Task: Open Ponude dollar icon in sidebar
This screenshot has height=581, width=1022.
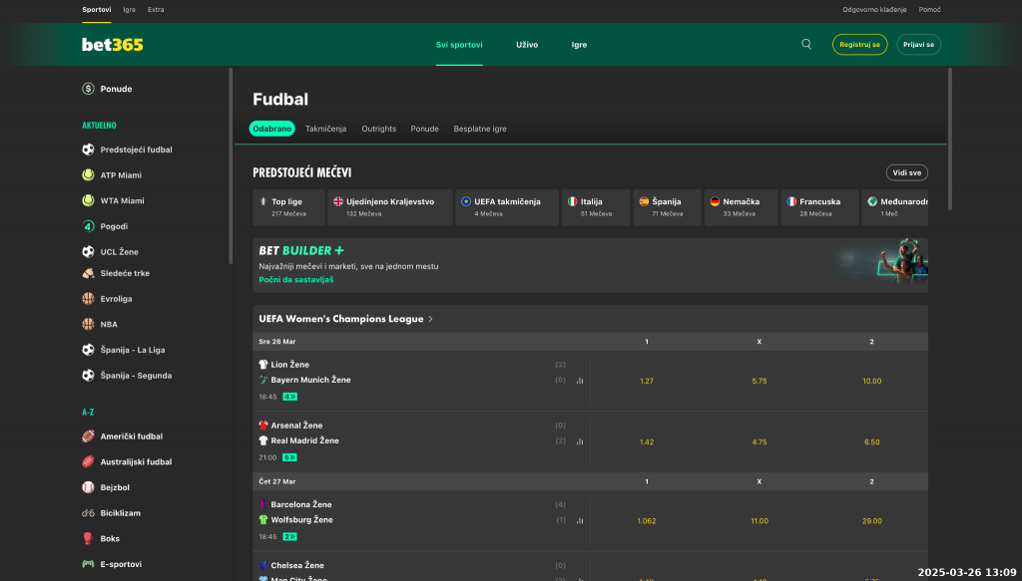Action: point(88,89)
